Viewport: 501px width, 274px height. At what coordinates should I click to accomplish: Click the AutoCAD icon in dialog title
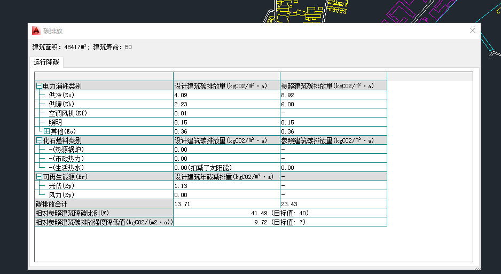click(x=36, y=31)
